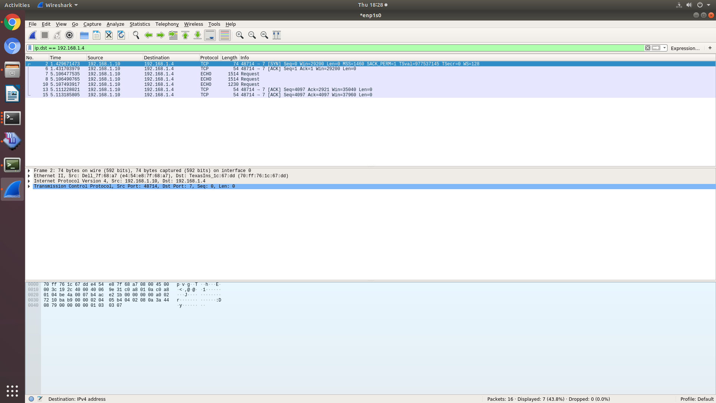
Task: Click the Find packet magnifier icon
Action: click(136, 35)
